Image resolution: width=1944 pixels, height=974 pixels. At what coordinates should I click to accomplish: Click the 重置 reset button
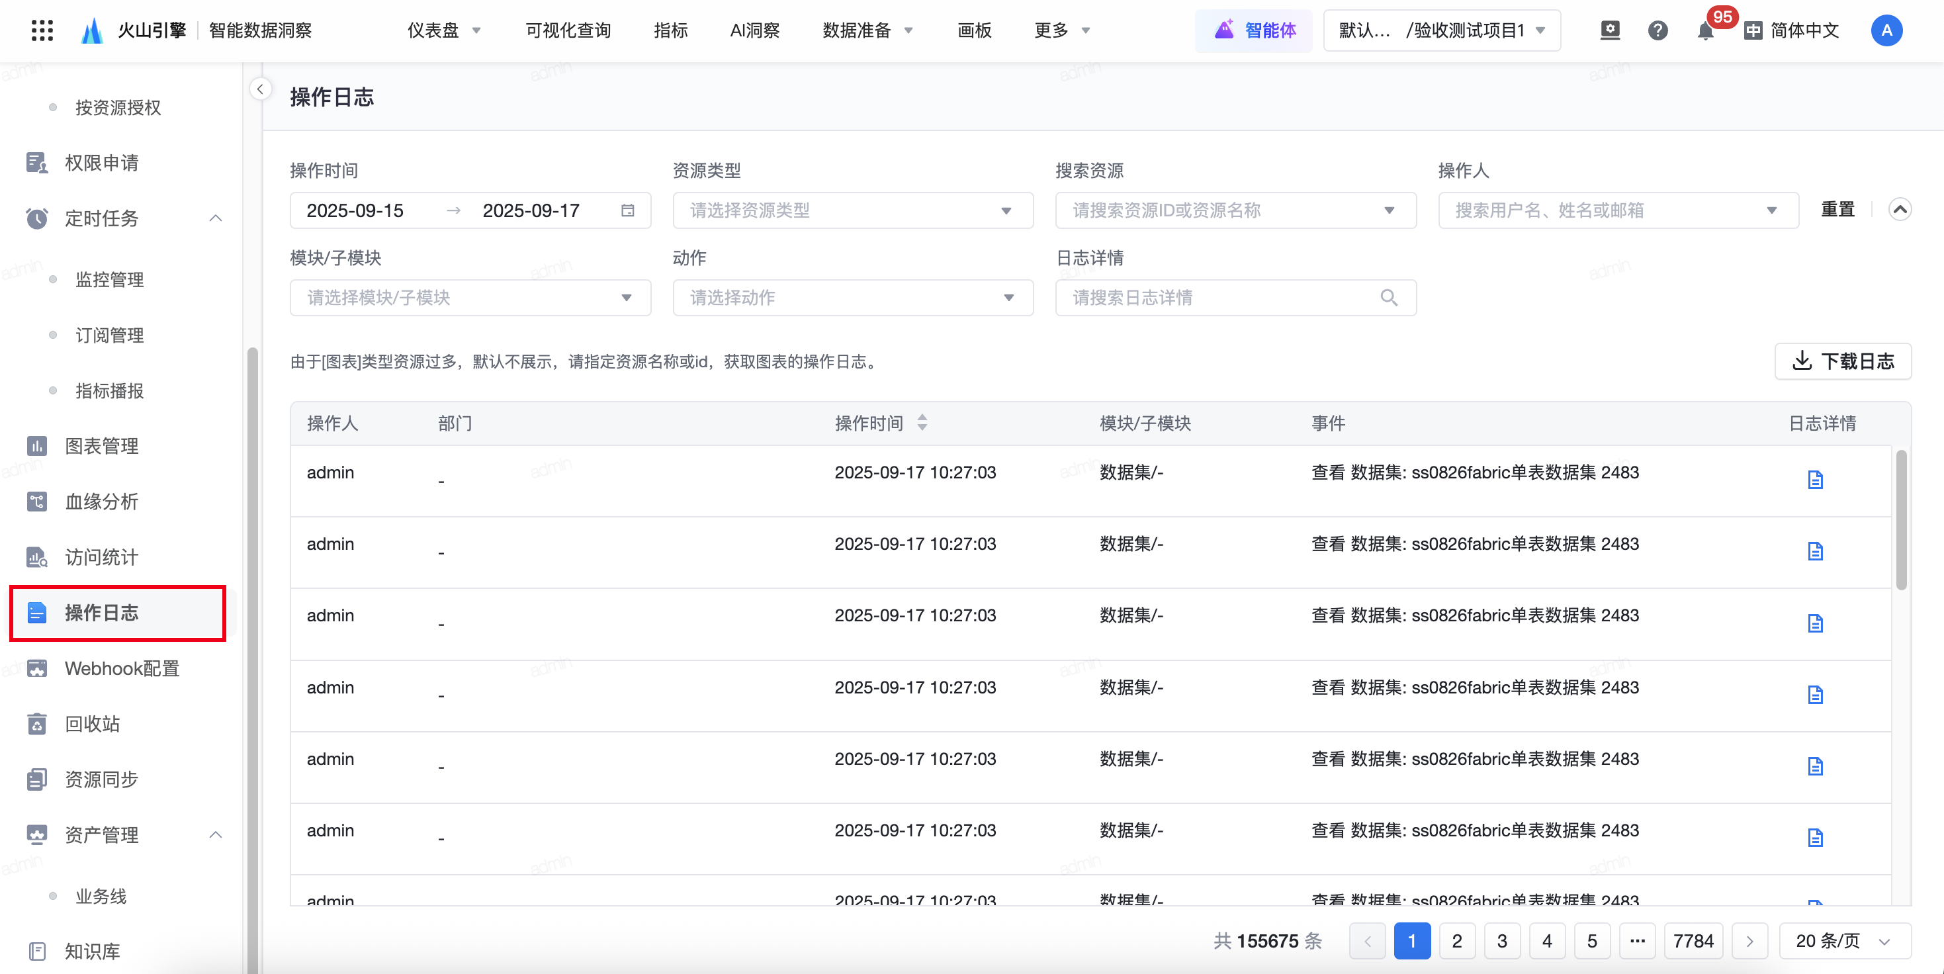coord(1837,209)
